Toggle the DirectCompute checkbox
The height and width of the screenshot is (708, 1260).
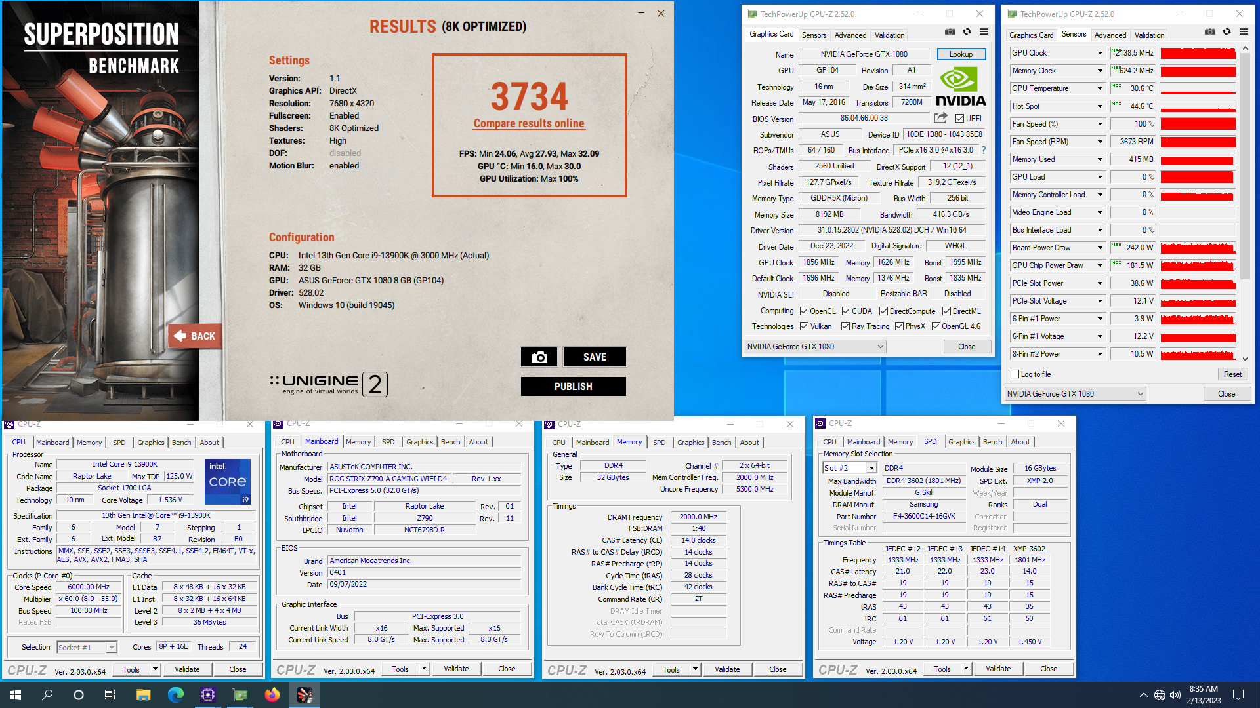[883, 311]
